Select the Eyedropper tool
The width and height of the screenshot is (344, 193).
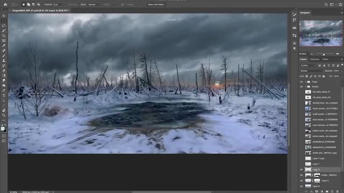[x=4, y=46]
